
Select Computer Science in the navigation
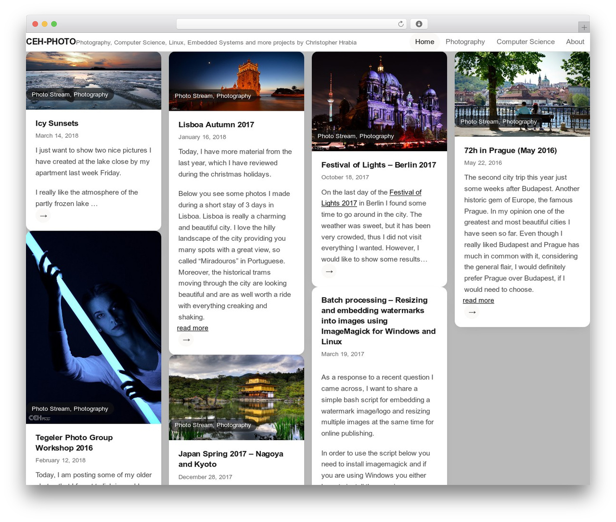coord(526,42)
